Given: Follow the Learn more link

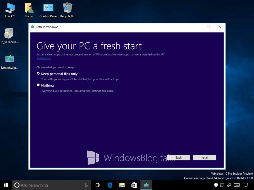Looking at the screenshot, I should (44, 58).
